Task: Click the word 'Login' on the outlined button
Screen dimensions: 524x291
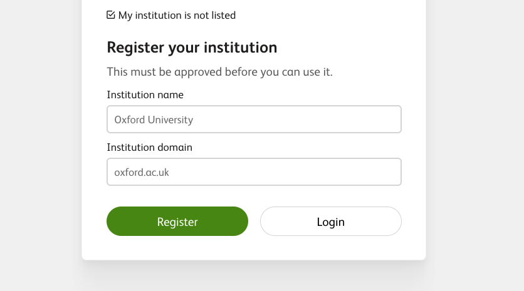Action: [x=331, y=222]
